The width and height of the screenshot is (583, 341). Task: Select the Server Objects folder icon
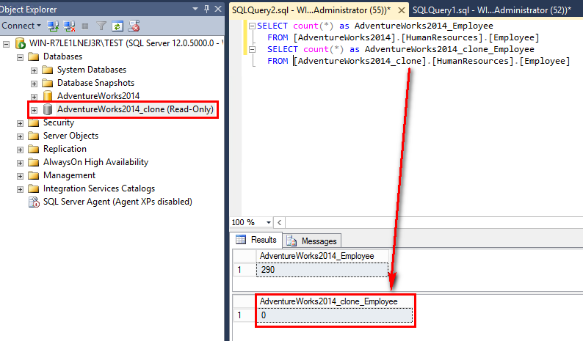pyautogui.click(x=34, y=136)
